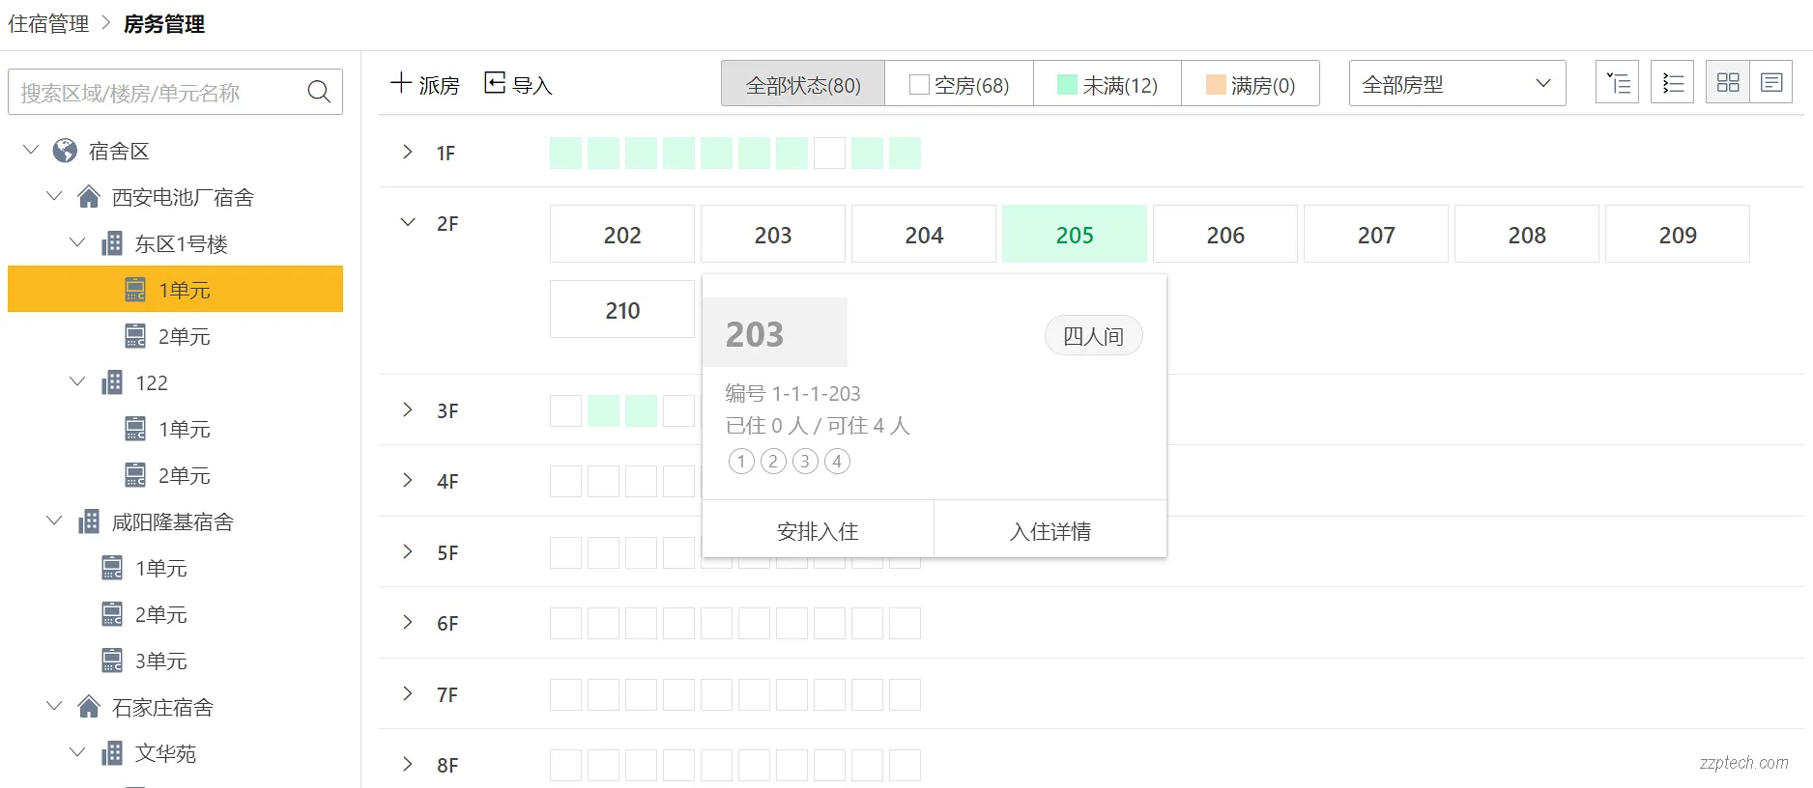Image resolution: width=1813 pixels, height=788 pixels.
Task: Collapse the 咸阳隆基宿舍 tree node
Action: click(x=54, y=521)
